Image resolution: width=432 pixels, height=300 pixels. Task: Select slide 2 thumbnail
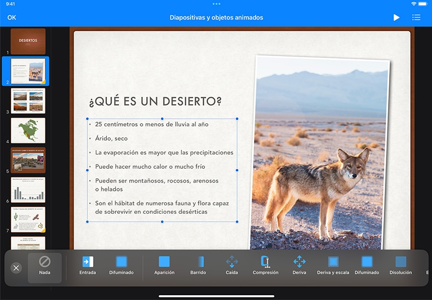click(x=28, y=71)
